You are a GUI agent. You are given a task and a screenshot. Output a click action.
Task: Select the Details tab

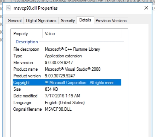tap(85, 20)
